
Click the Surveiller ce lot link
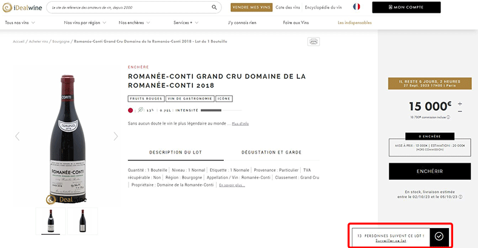coord(391,241)
